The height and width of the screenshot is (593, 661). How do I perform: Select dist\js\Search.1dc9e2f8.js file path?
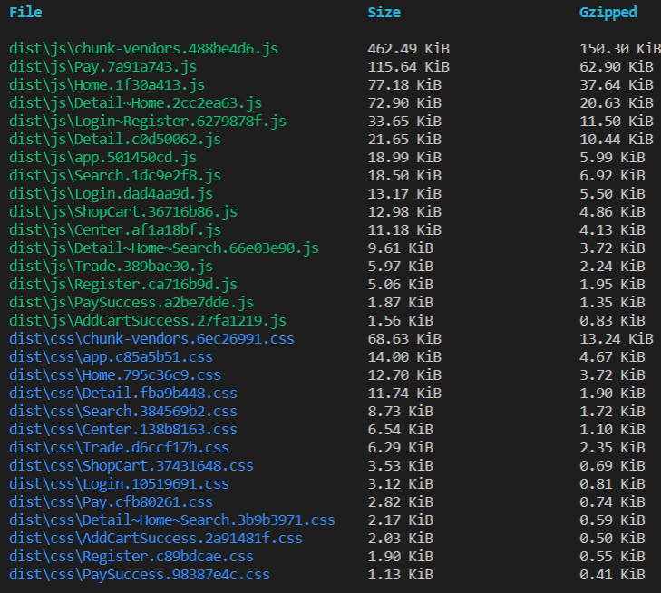[x=115, y=175]
